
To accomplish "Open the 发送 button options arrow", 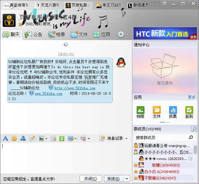I will pos(127,179).
